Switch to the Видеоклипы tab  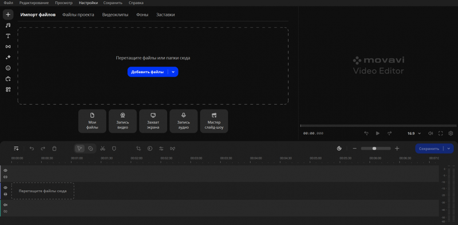[x=115, y=15]
